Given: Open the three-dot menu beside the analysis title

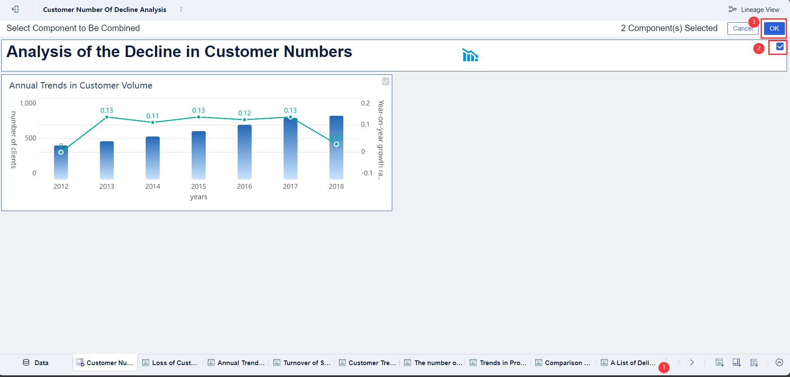Looking at the screenshot, I should (x=181, y=9).
